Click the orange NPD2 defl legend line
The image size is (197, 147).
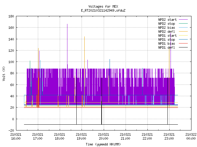pyautogui.click(x=183, y=31)
